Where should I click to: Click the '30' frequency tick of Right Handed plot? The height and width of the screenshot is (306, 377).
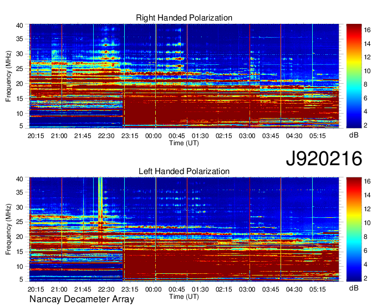coord(19,54)
